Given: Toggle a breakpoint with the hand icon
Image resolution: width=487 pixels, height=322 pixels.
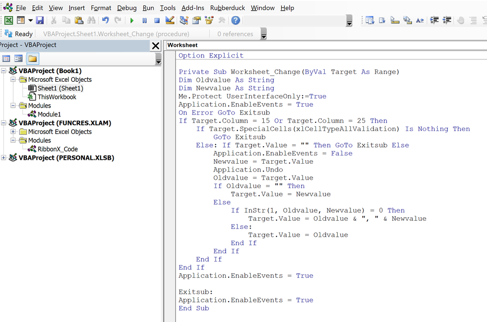Looking at the screenshot, I should click(x=460, y=20).
